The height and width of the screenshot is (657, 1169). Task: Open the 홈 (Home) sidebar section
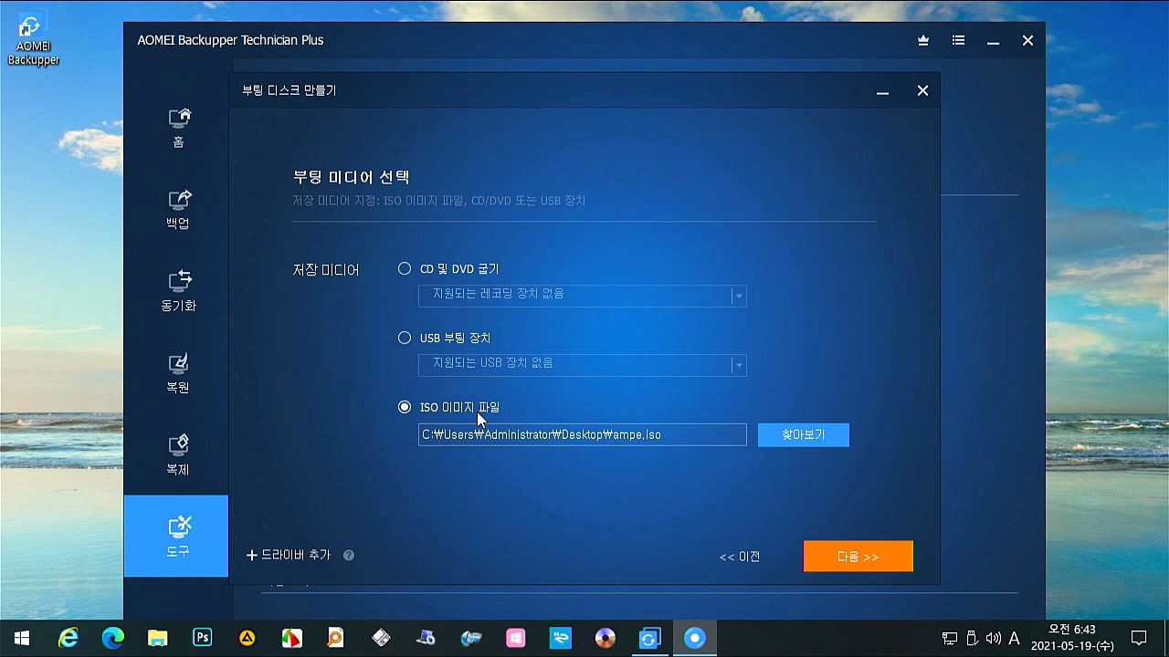click(x=178, y=128)
